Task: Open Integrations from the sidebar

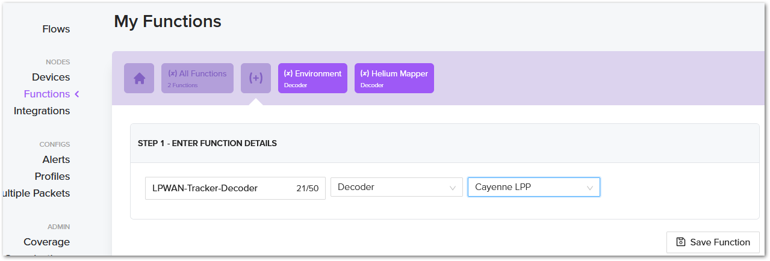Action: 42,111
